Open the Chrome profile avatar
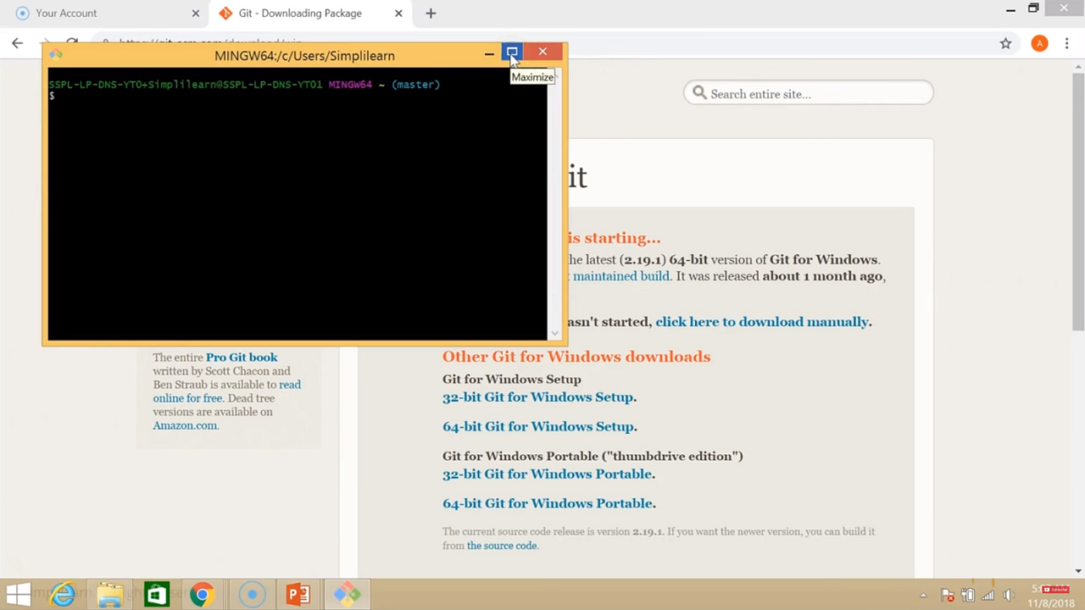Screen dimensions: 1085x610 [x=1039, y=43]
